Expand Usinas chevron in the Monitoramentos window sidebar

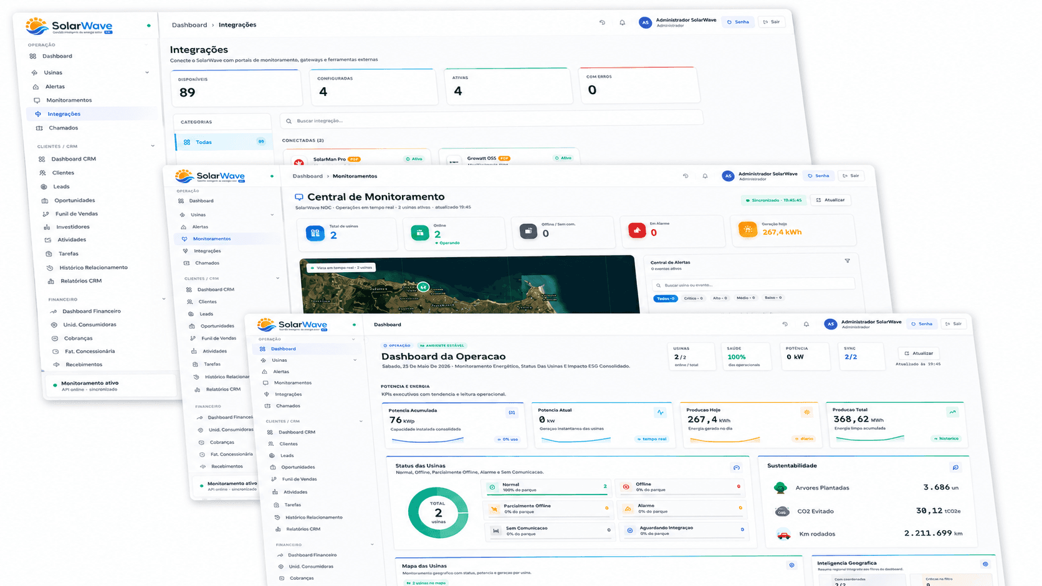pos(272,215)
